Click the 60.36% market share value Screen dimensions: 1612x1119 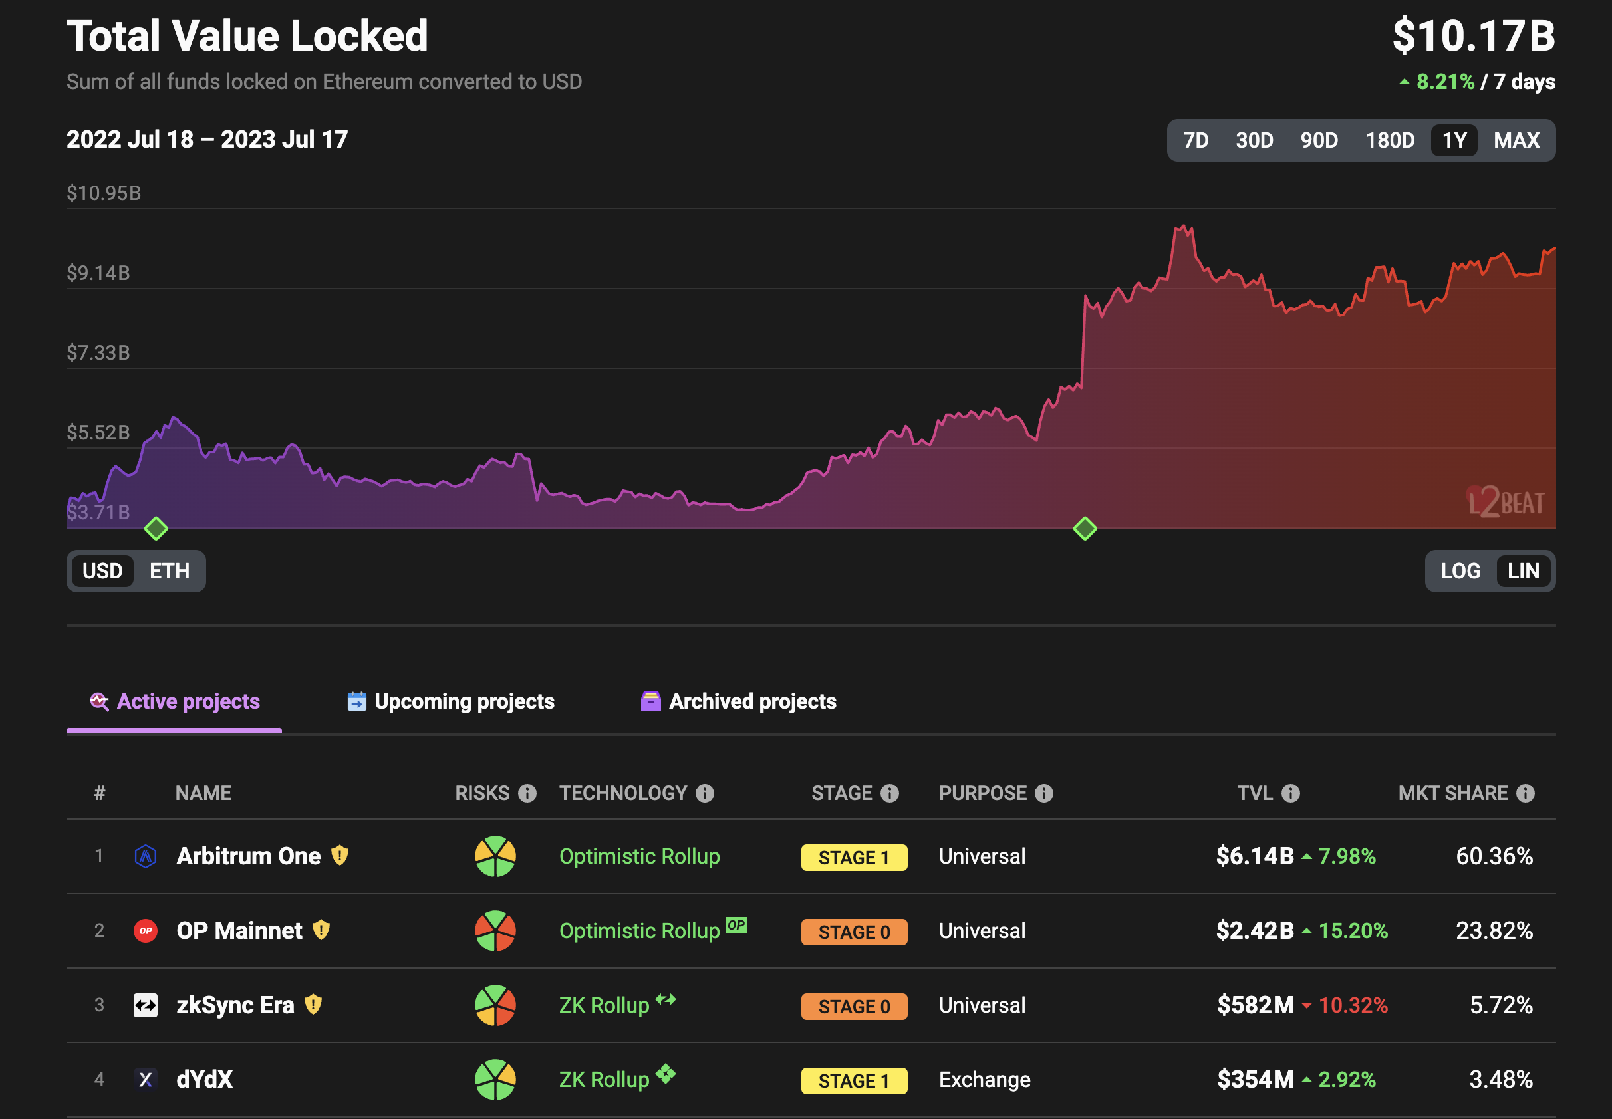1494,856
